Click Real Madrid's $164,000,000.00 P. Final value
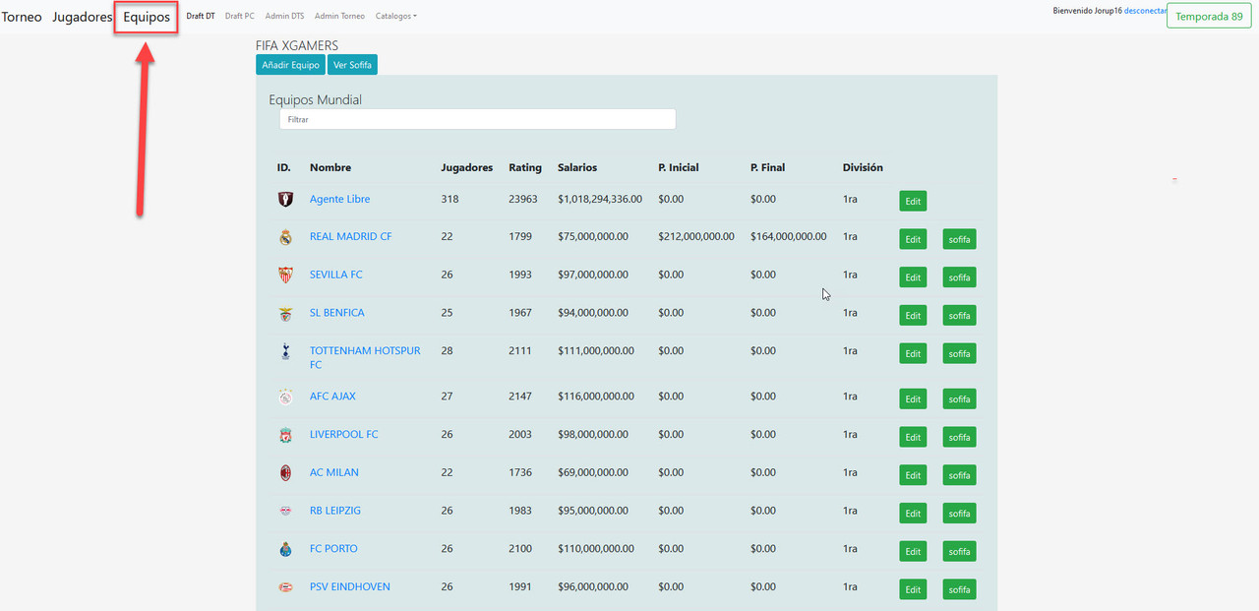 [x=788, y=237]
